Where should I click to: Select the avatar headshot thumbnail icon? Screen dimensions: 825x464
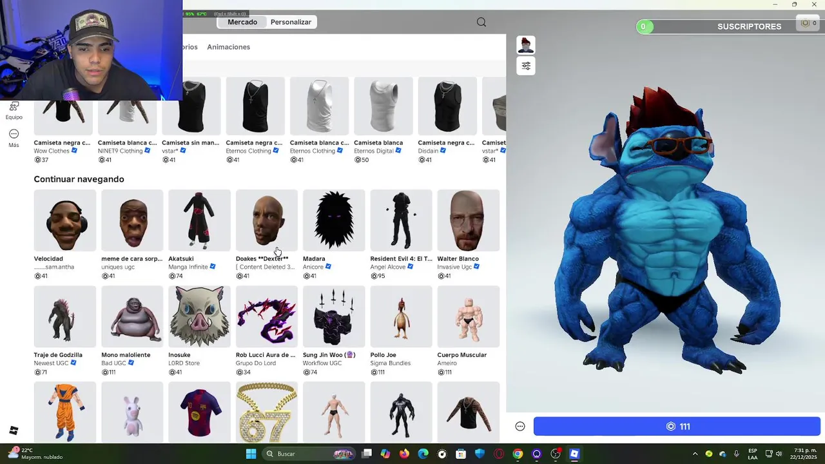point(526,45)
